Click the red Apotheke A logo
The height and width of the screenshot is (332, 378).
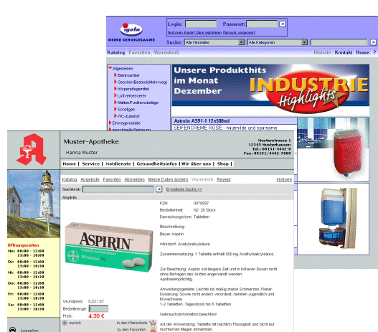(32, 149)
